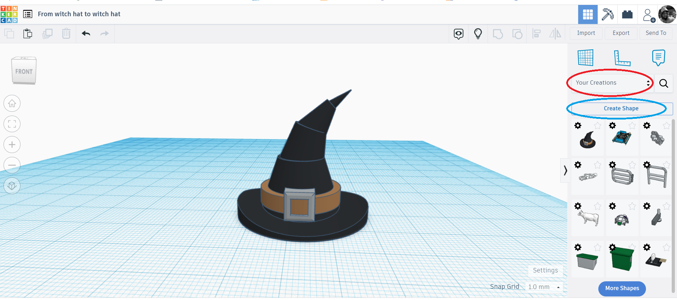This screenshot has height=300, width=677.
Task: Select the Ruler tool icon
Action: point(622,58)
